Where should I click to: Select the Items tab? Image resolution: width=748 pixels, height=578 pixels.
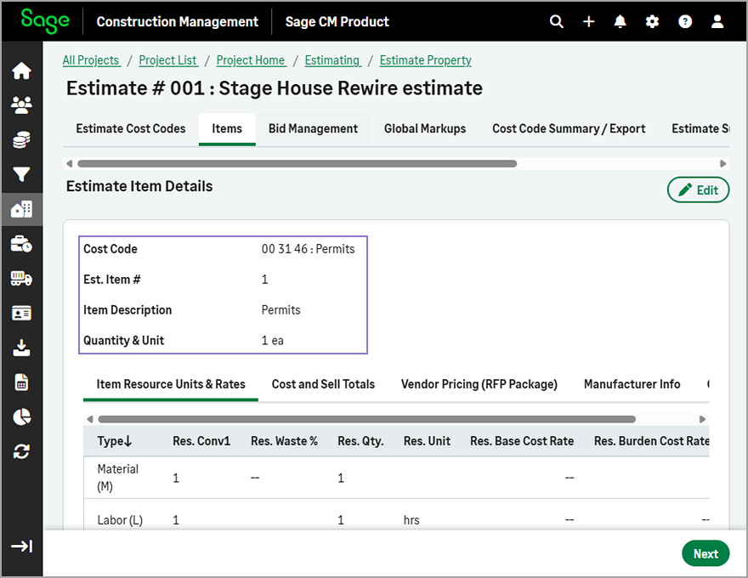click(227, 128)
